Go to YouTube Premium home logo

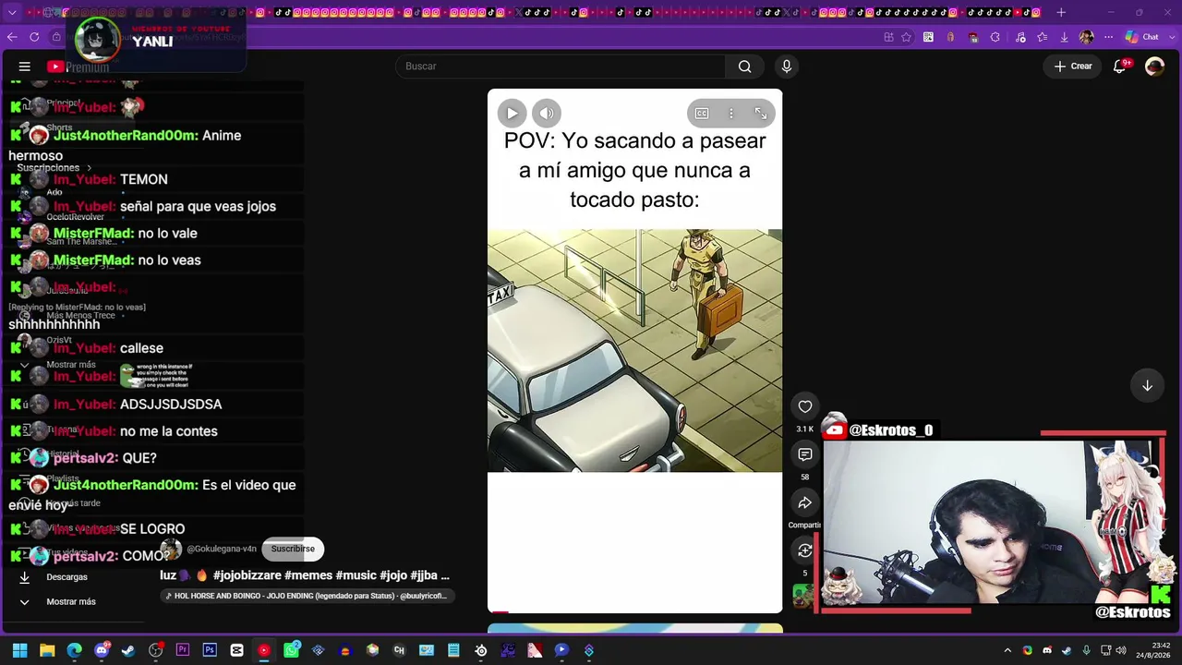coord(78,66)
